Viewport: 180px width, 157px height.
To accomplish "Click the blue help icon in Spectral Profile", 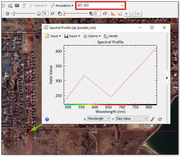I will coord(47,119).
